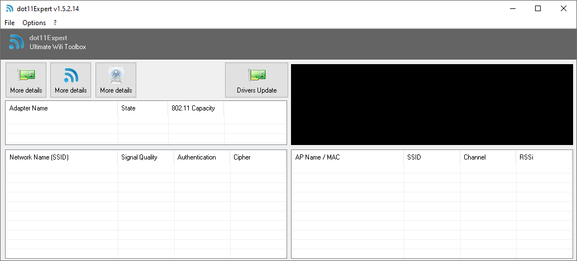Viewport: 577px width, 261px height.
Task: Open the ? help menu
Action: [55, 23]
